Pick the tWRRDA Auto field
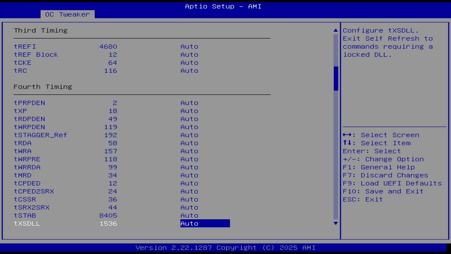 coord(189,167)
